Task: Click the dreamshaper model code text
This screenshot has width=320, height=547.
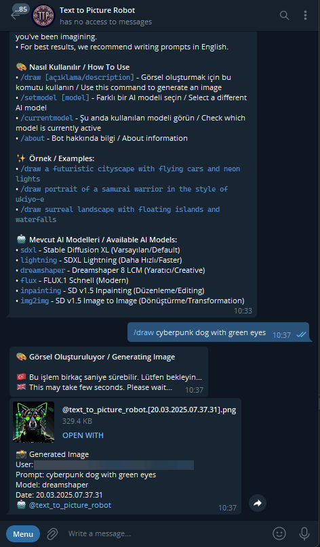Action: coord(43,270)
